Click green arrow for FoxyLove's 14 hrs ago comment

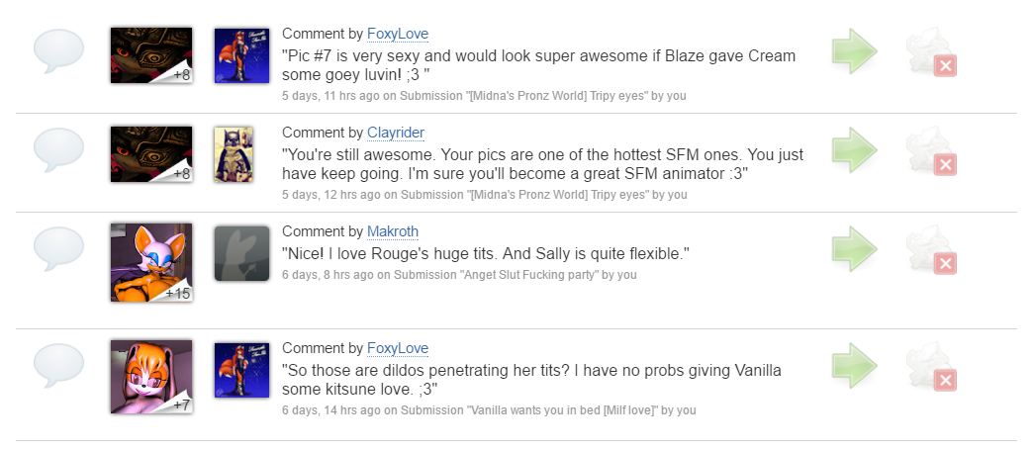[853, 364]
